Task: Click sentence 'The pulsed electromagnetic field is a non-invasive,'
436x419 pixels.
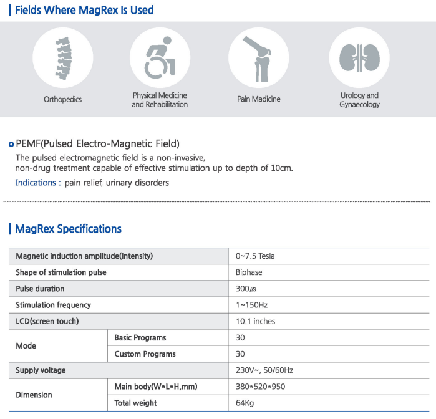Action: point(110,158)
